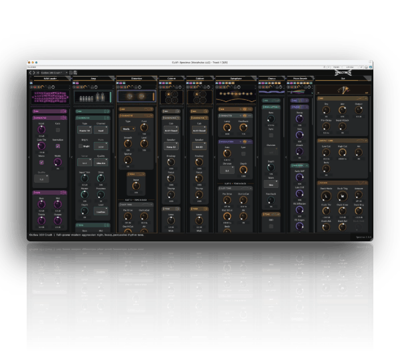Screen dimensions: 400x362
Task: Click the Input knob in NAM Loader
Action: pyautogui.click(x=41, y=129)
